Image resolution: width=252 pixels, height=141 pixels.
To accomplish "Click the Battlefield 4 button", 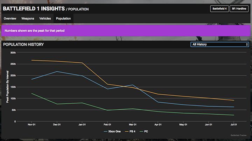I will (x=219, y=9).
